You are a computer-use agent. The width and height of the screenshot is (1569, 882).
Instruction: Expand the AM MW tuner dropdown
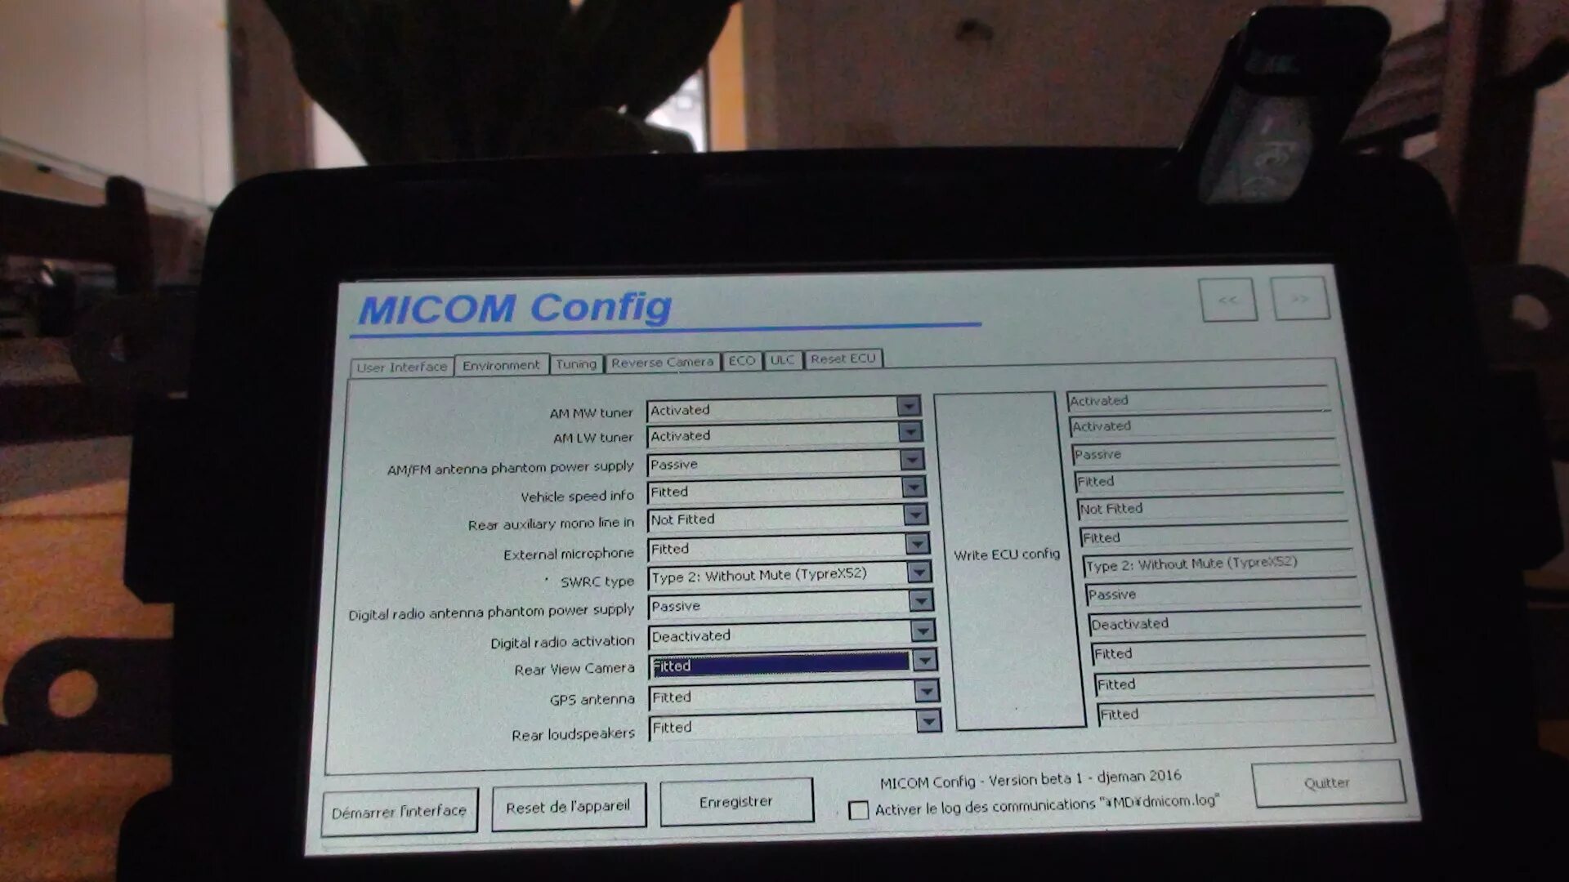[x=912, y=409]
